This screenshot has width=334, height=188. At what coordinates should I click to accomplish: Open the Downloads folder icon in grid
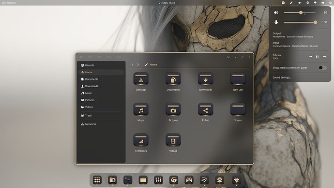[206, 79]
